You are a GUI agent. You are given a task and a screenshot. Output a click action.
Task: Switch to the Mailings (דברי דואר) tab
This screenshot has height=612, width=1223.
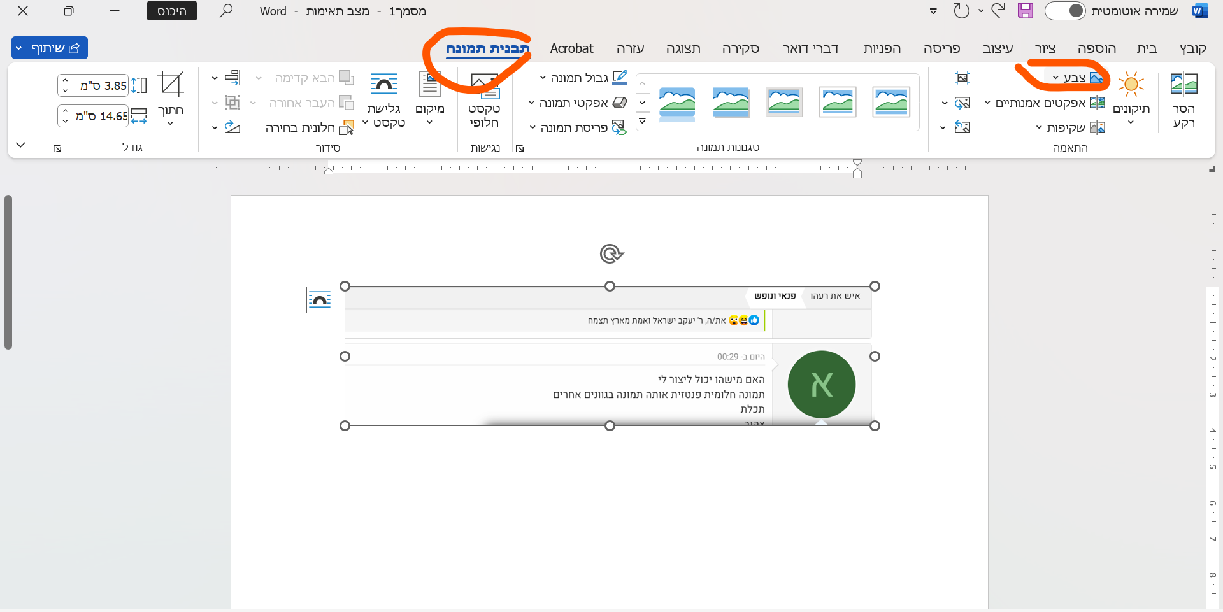810,48
